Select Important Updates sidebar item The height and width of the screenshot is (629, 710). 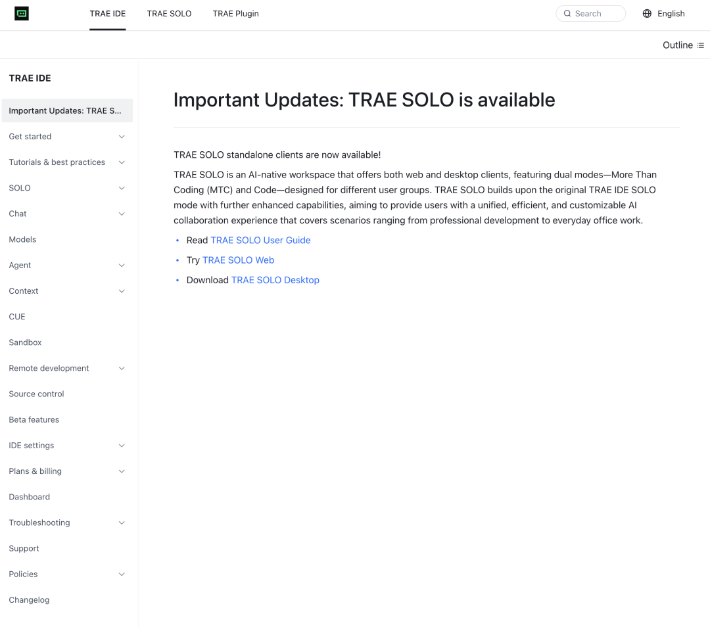(68, 111)
